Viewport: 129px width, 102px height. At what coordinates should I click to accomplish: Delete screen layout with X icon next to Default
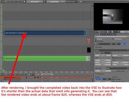point(42,2)
